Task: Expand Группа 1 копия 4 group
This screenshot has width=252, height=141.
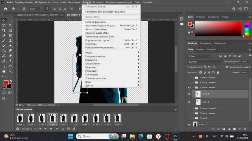Action: (193, 83)
